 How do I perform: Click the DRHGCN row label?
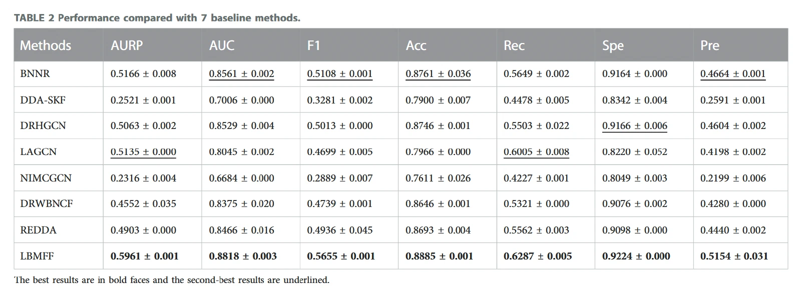point(43,125)
